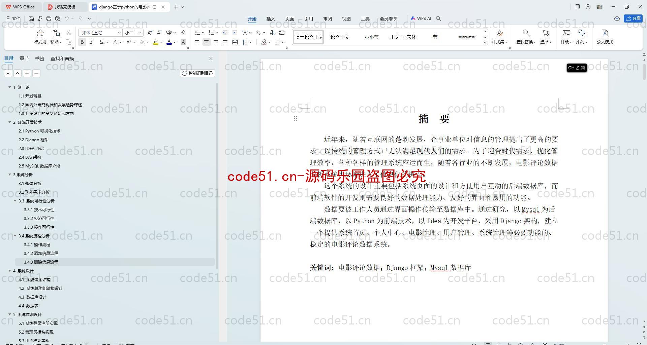Image resolution: width=647 pixels, height=345 pixels.
Task: Click the Format Painter brush icon
Action: click(40, 33)
